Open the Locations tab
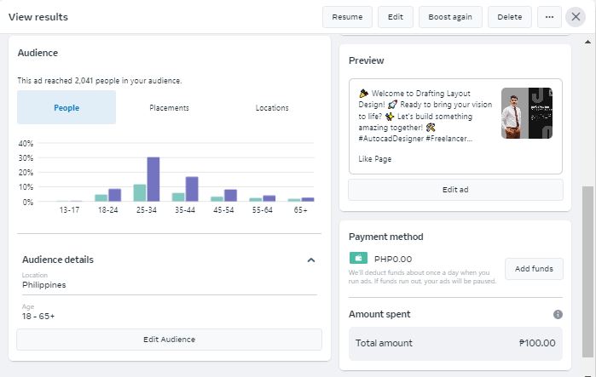Screen dimensions: 596x377 [x=271, y=108]
